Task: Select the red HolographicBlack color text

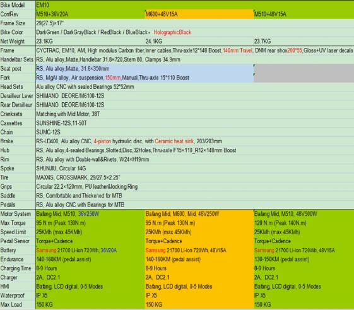Action: coord(172,32)
